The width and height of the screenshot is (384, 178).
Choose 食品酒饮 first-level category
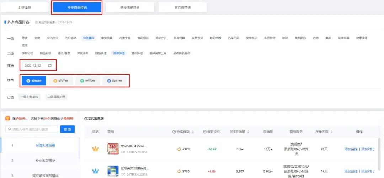(x=143, y=38)
